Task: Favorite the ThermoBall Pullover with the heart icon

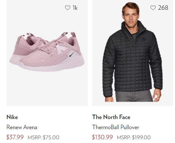Action: click(x=153, y=8)
